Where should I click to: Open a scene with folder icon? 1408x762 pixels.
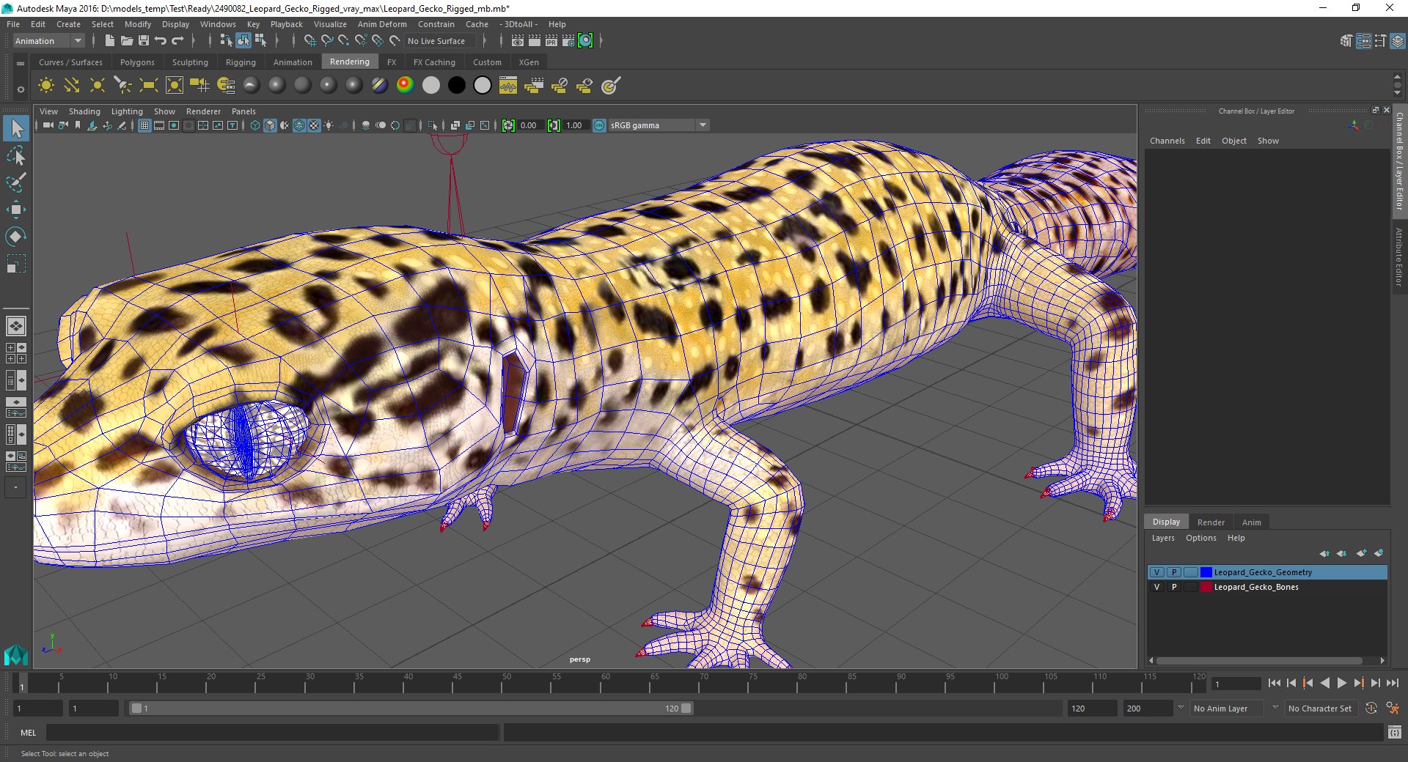pos(126,41)
